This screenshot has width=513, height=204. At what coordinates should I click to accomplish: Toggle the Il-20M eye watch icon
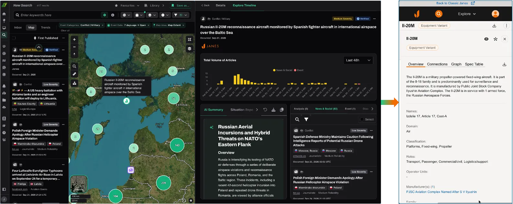click(x=486, y=39)
